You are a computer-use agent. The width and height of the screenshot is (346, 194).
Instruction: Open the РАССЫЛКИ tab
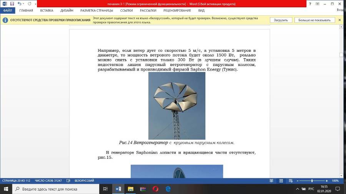coord(148,10)
